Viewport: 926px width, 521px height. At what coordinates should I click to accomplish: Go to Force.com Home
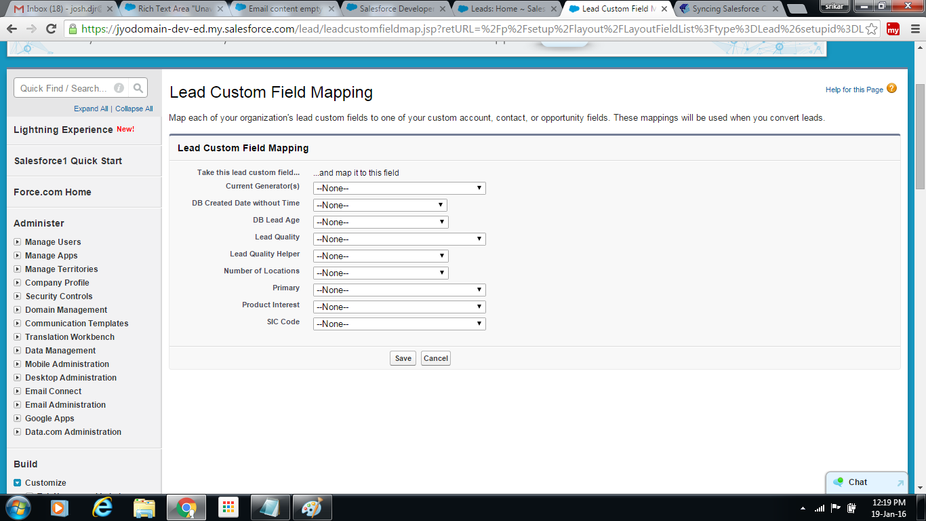[x=52, y=192]
